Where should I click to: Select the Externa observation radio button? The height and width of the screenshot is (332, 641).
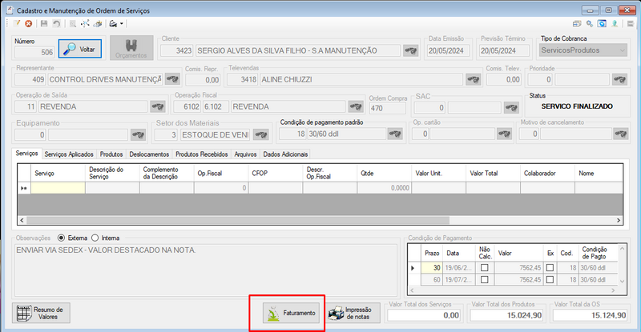62,238
